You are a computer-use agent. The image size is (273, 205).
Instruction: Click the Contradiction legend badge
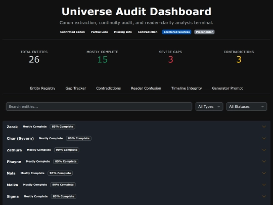(x=148, y=32)
